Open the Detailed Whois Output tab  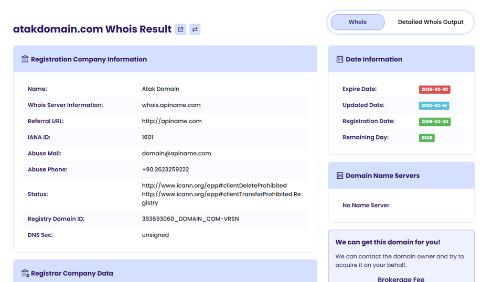(431, 22)
